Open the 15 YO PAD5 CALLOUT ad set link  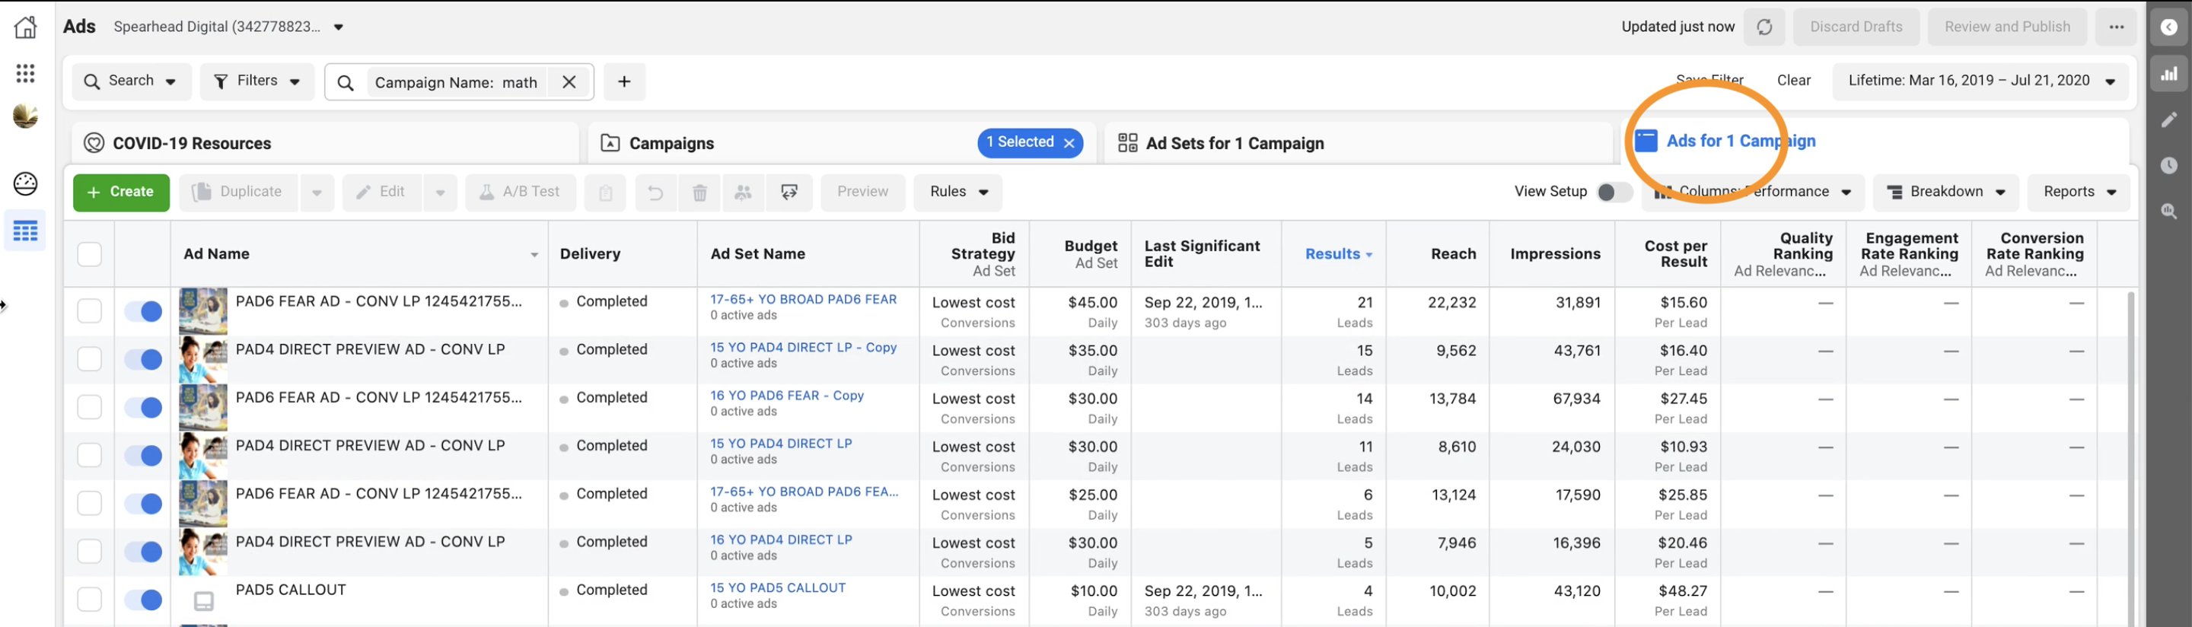tap(778, 588)
